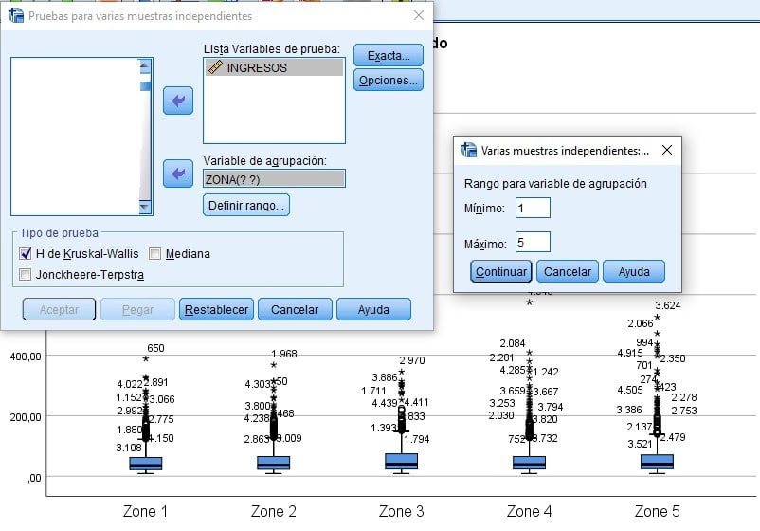Click the SPSS icon in main dialog title
The image size is (760, 531).
click(14, 16)
